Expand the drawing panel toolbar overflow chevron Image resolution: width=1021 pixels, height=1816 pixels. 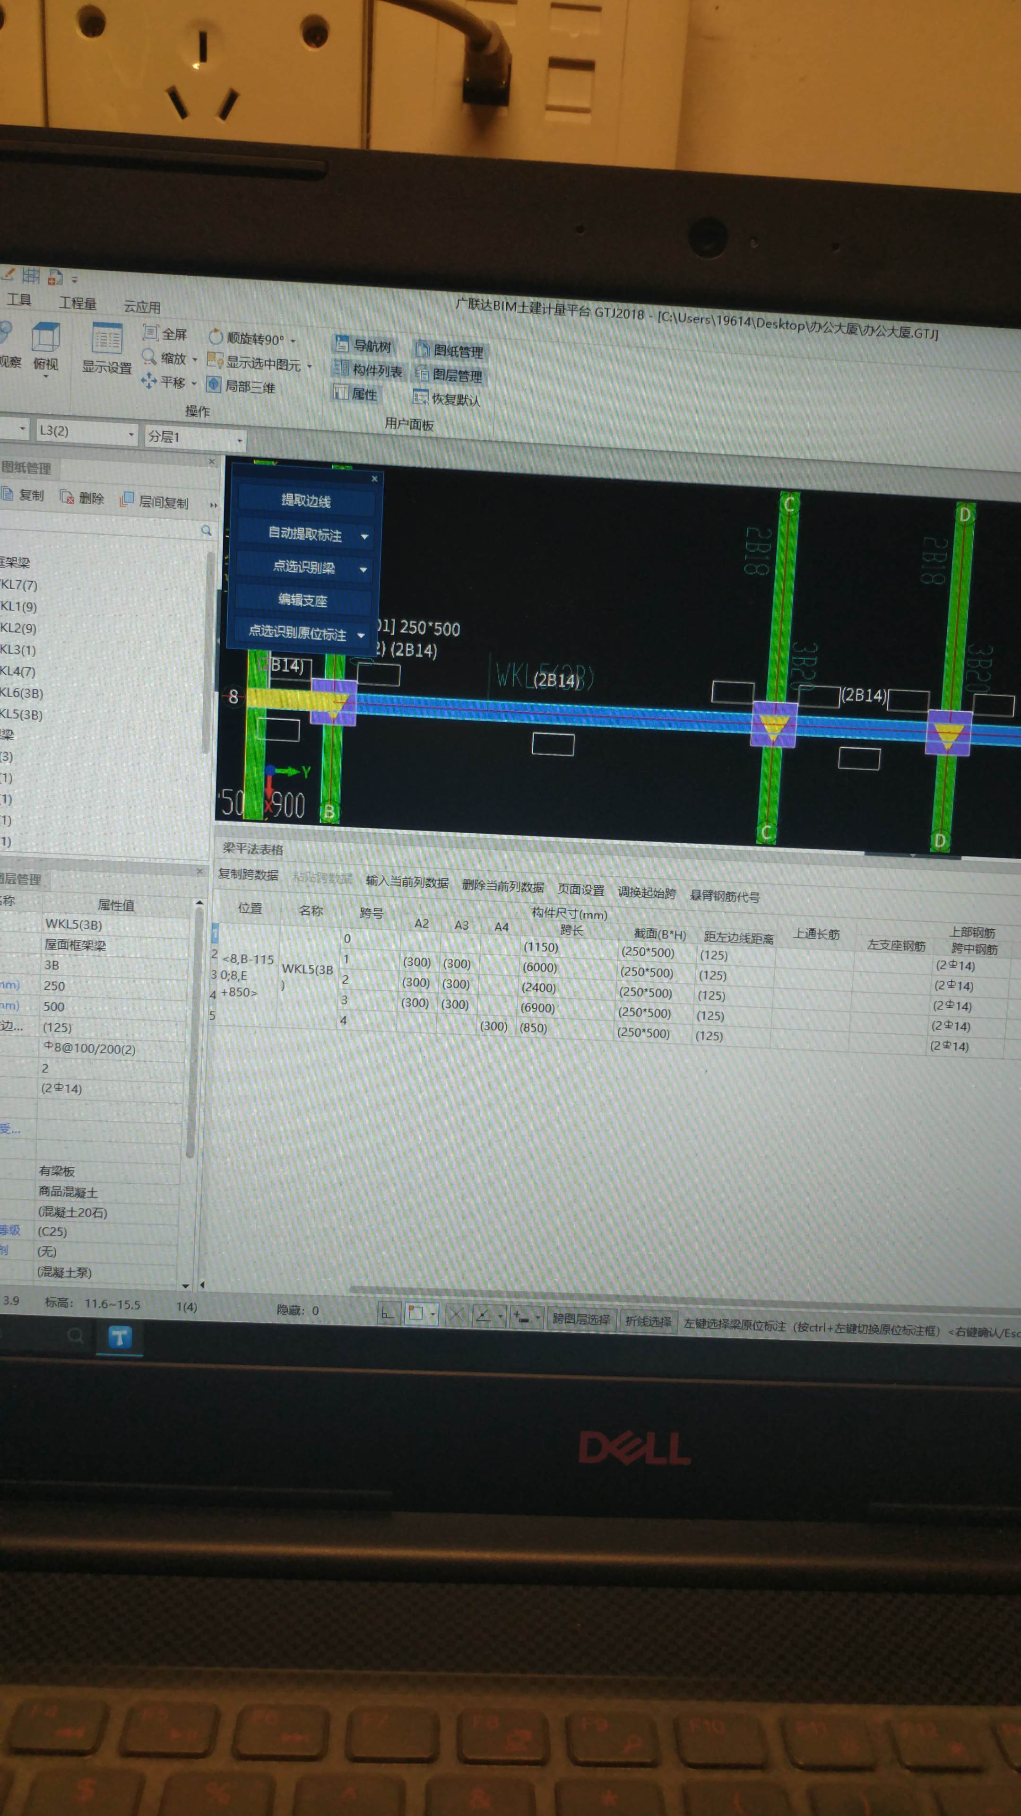click(x=214, y=505)
